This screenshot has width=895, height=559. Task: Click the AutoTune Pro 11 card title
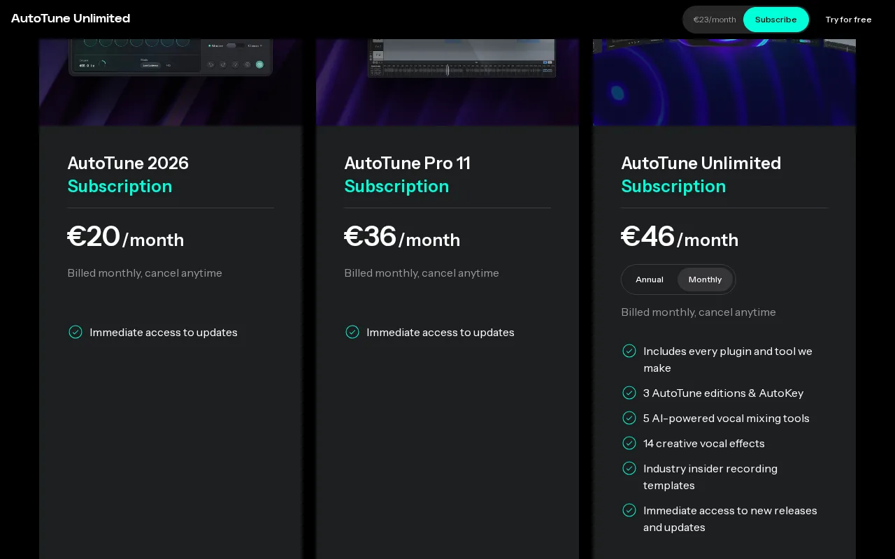coord(407,163)
